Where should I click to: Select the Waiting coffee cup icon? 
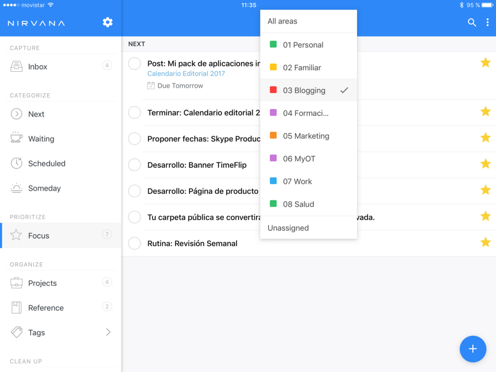pyautogui.click(x=16, y=138)
